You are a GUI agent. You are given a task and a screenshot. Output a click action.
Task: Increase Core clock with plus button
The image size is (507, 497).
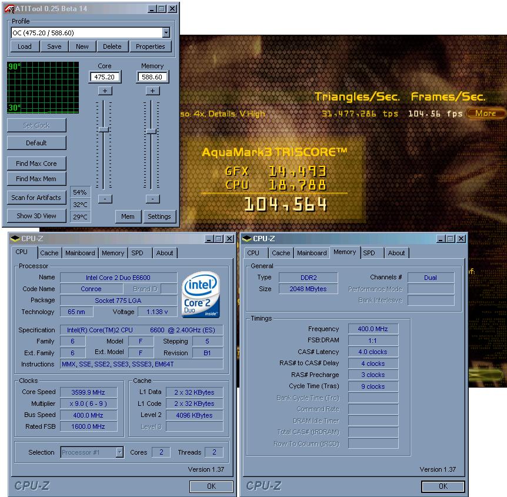(105, 91)
